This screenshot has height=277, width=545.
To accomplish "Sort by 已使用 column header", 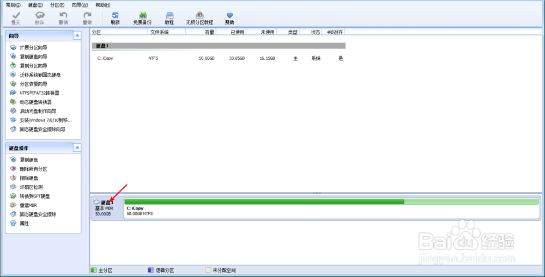I will pos(231,32).
